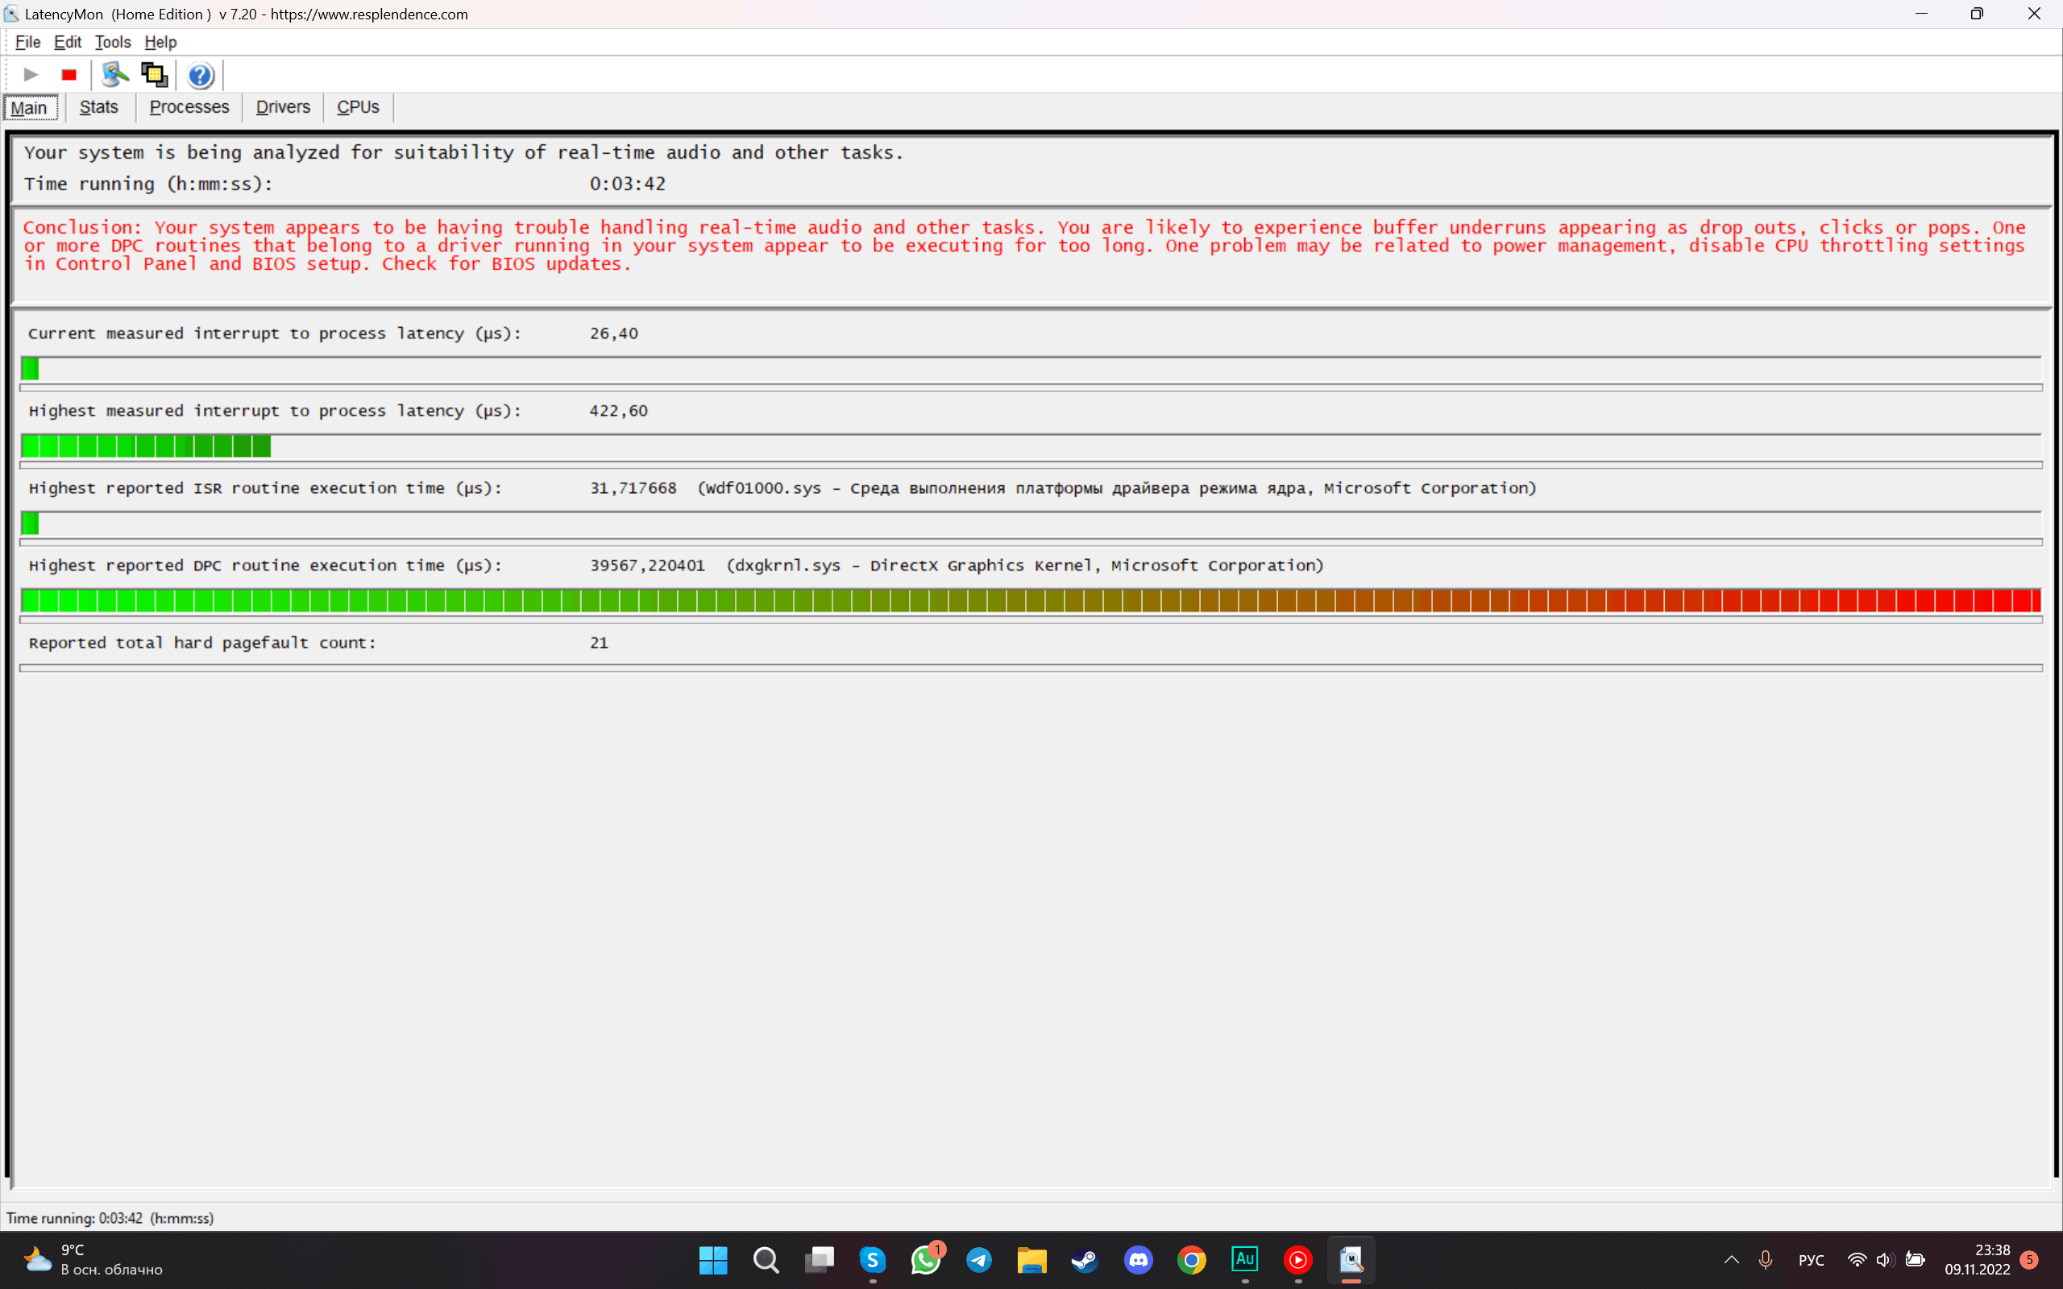This screenshot has width=2063, height=1289.
Task: Switch to the CPUs tab
Action: [356, 107]
